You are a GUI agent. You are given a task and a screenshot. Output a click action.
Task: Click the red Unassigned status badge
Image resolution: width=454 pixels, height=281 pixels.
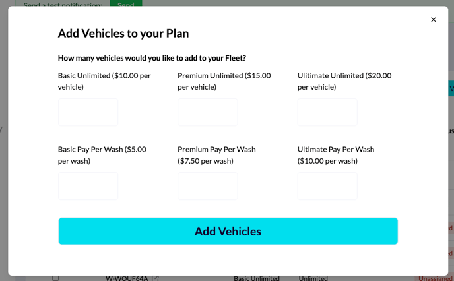[x=434, y=278]
